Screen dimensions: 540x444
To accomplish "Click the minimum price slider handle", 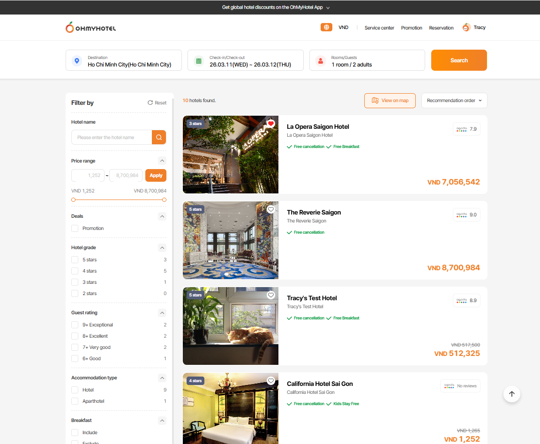I will [73, 200].
